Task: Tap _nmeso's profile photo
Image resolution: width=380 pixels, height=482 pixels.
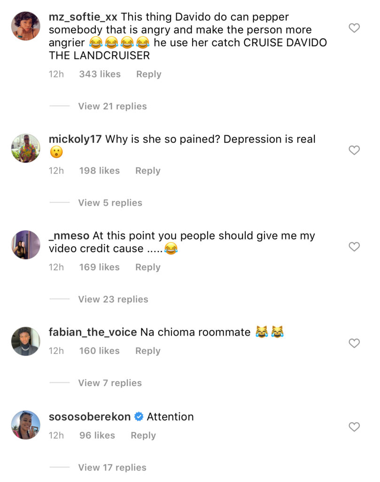Action: point(25,245)
